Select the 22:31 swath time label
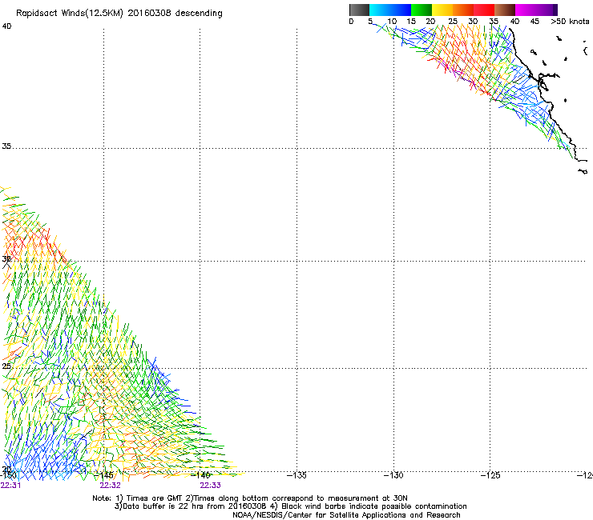Viewport: 593px width, 520px height. [x=10, y=486]
